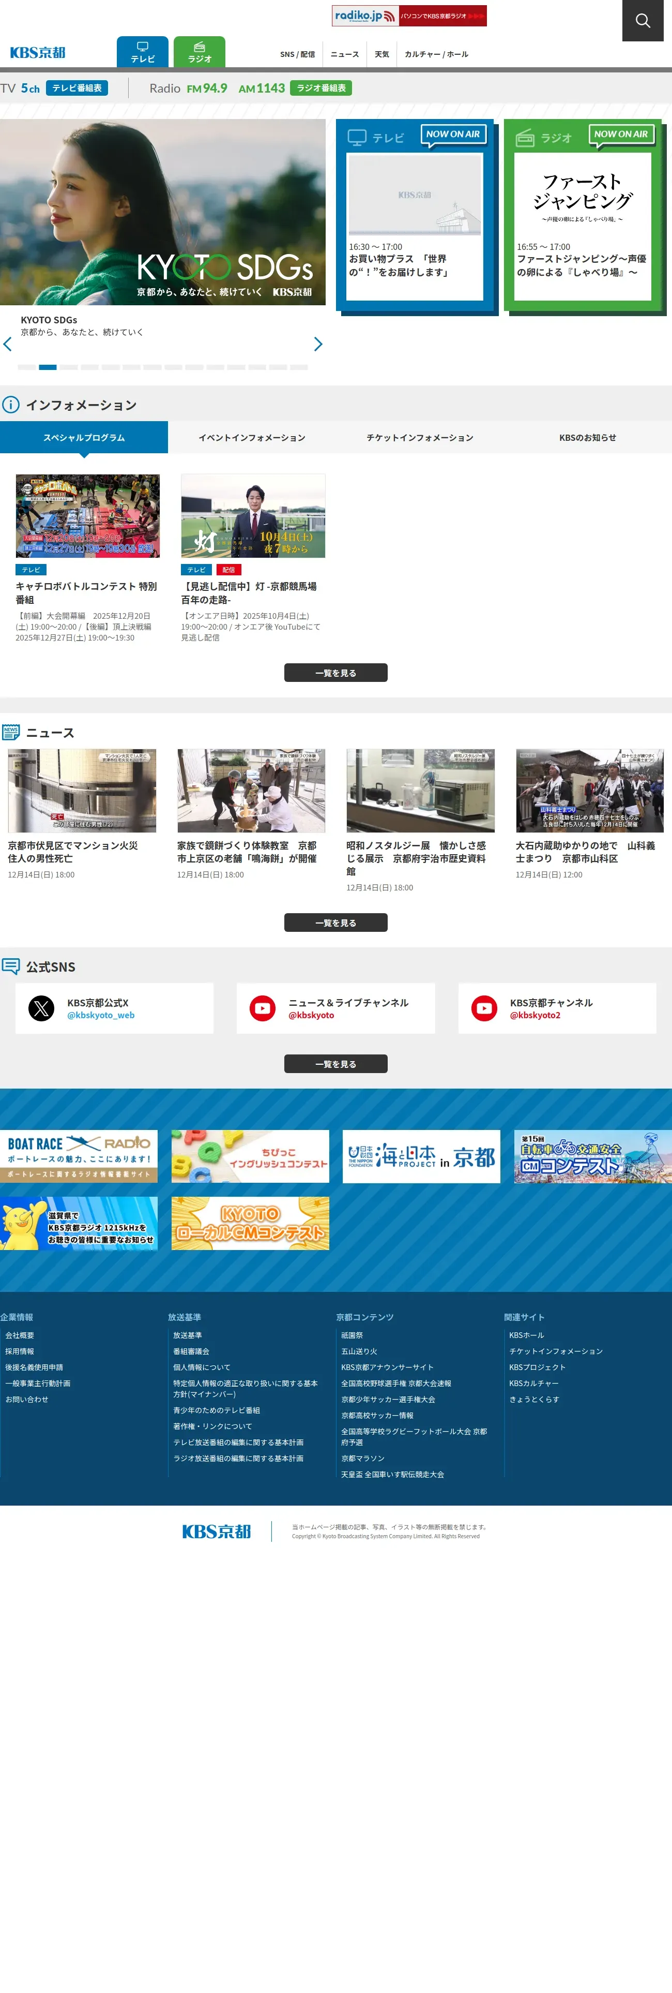Open TV now-on-air program card
The image size is (672, 1993).
pyautogui.click(x=415, y=226)
